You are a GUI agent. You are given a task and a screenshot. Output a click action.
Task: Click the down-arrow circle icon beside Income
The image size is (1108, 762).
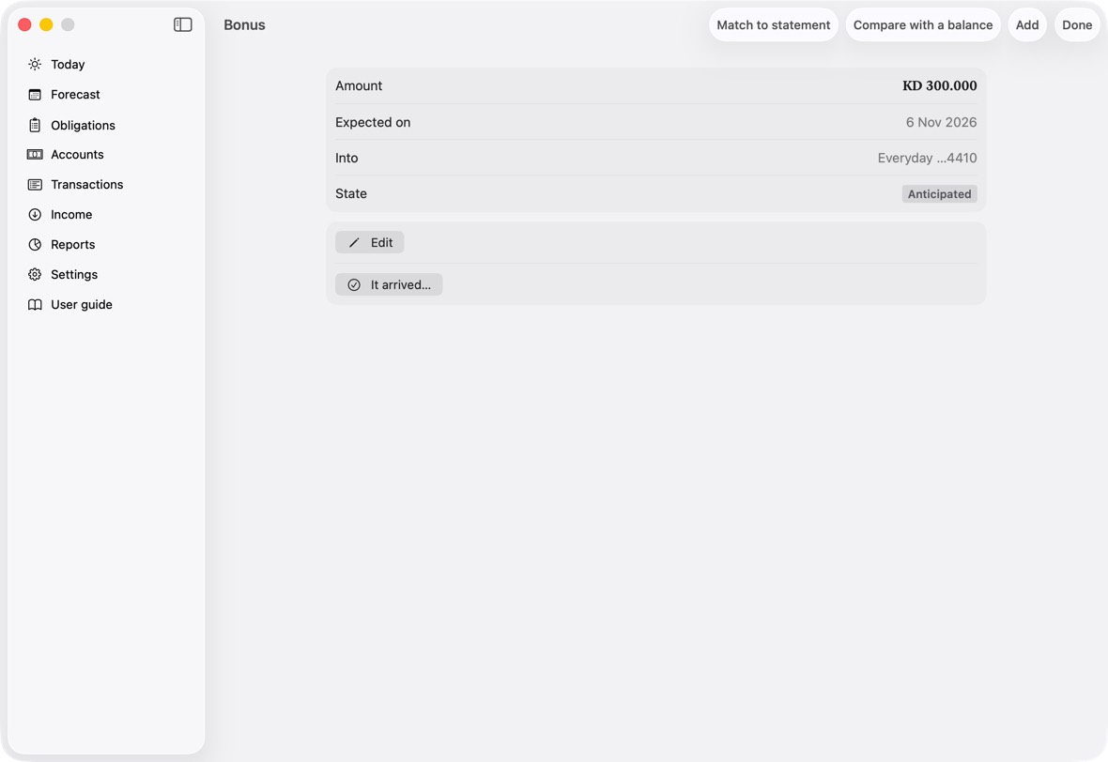(35, 215)
